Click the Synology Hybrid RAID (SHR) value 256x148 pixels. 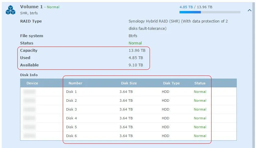tap(178, 25)
